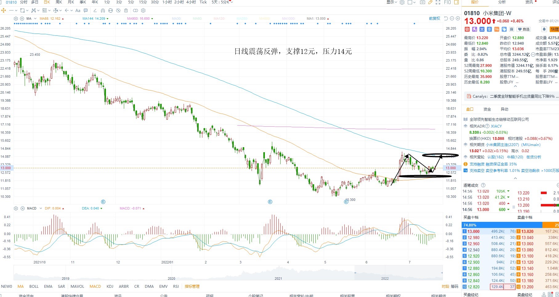Open the window layout square dropdown
This screenshot has height=297, width=559.
pos(412,2)
